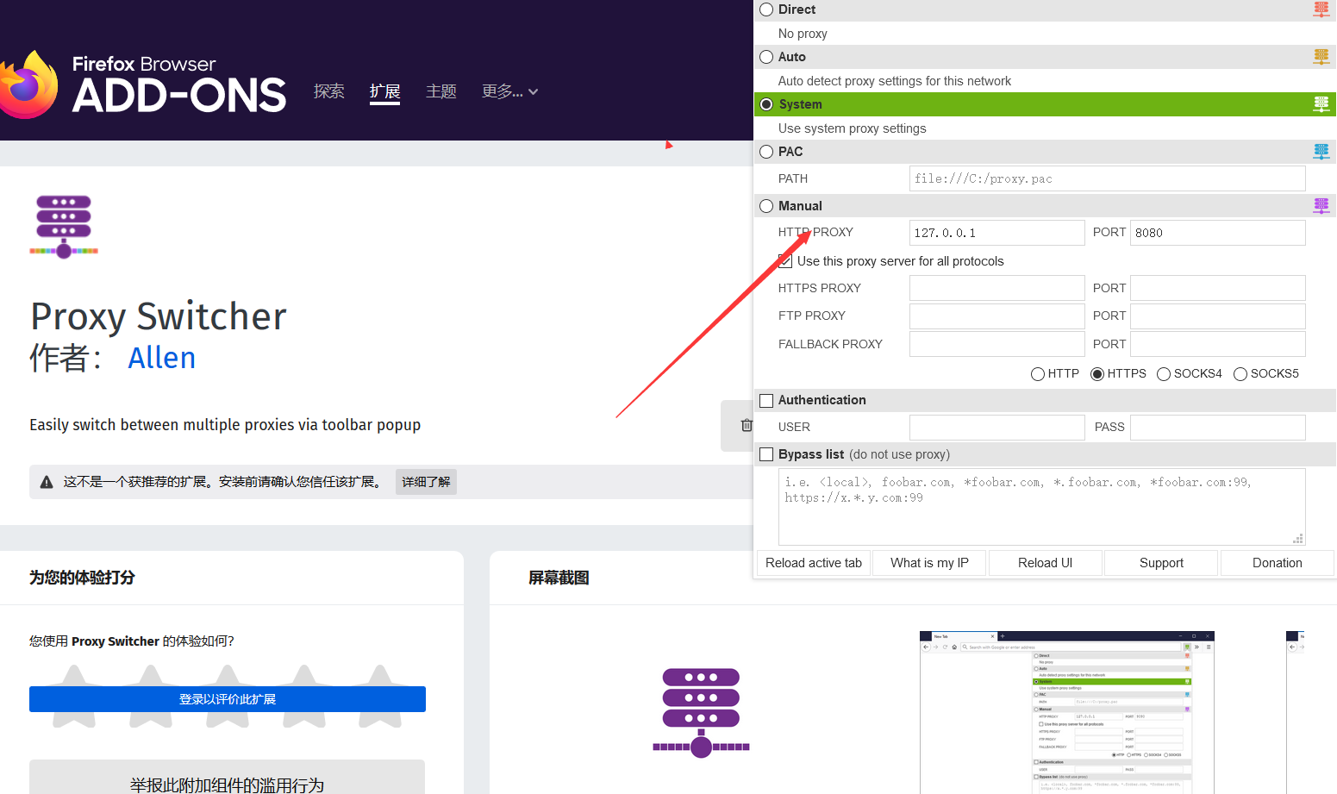Click the PAC PATH input field
Screen dimensions: 1337x794
pyautogui.click(x=1108, y=178)
